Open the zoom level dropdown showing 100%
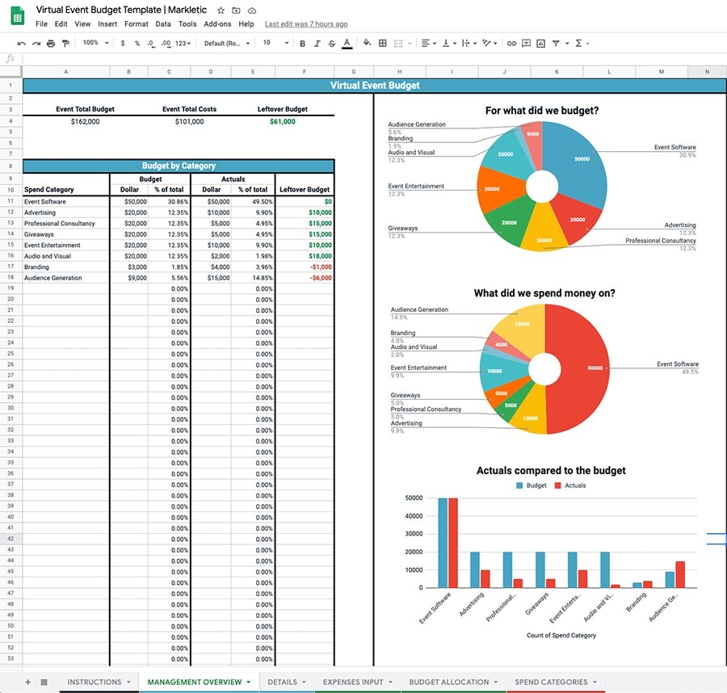This screenshot has height=693, width=727. pos(94,44)
